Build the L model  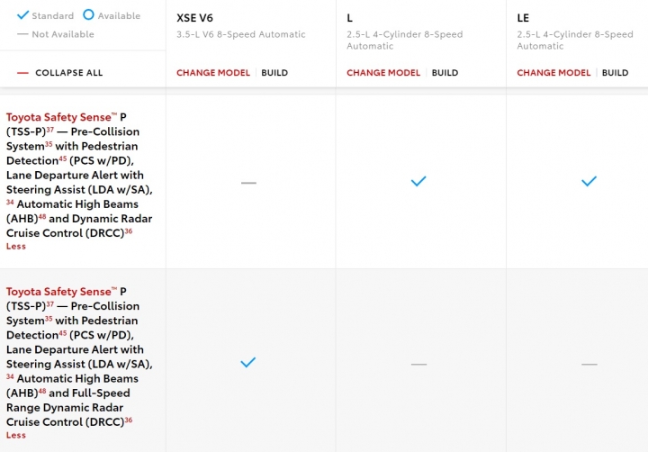[445, 73]
